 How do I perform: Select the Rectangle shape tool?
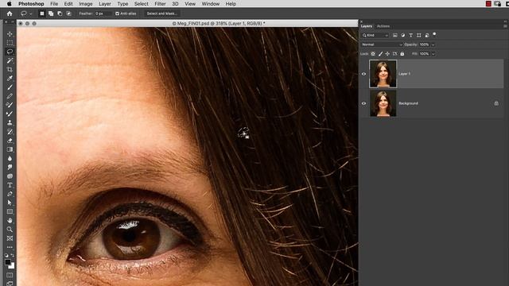point(10,211)
